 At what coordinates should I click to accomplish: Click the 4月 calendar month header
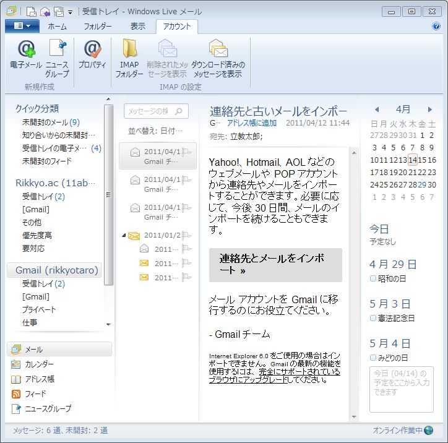click(x=403, y=110)
